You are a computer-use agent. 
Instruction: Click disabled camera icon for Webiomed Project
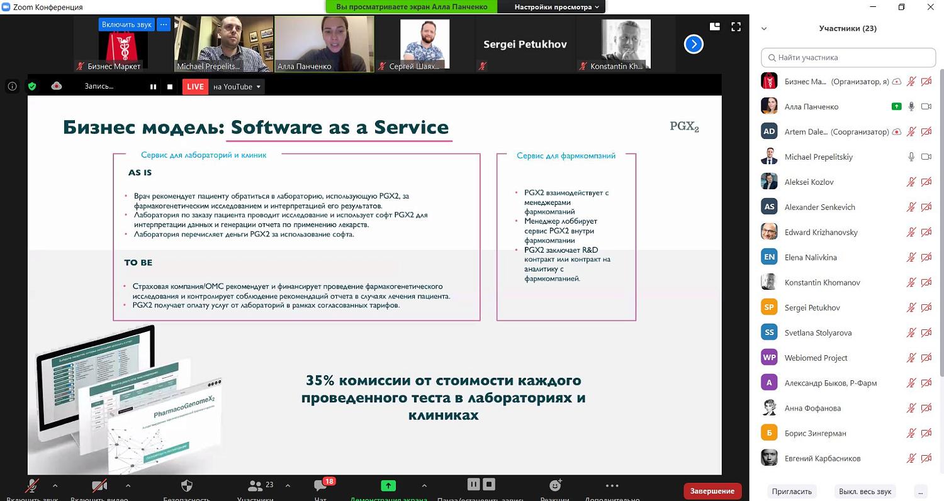926,358
